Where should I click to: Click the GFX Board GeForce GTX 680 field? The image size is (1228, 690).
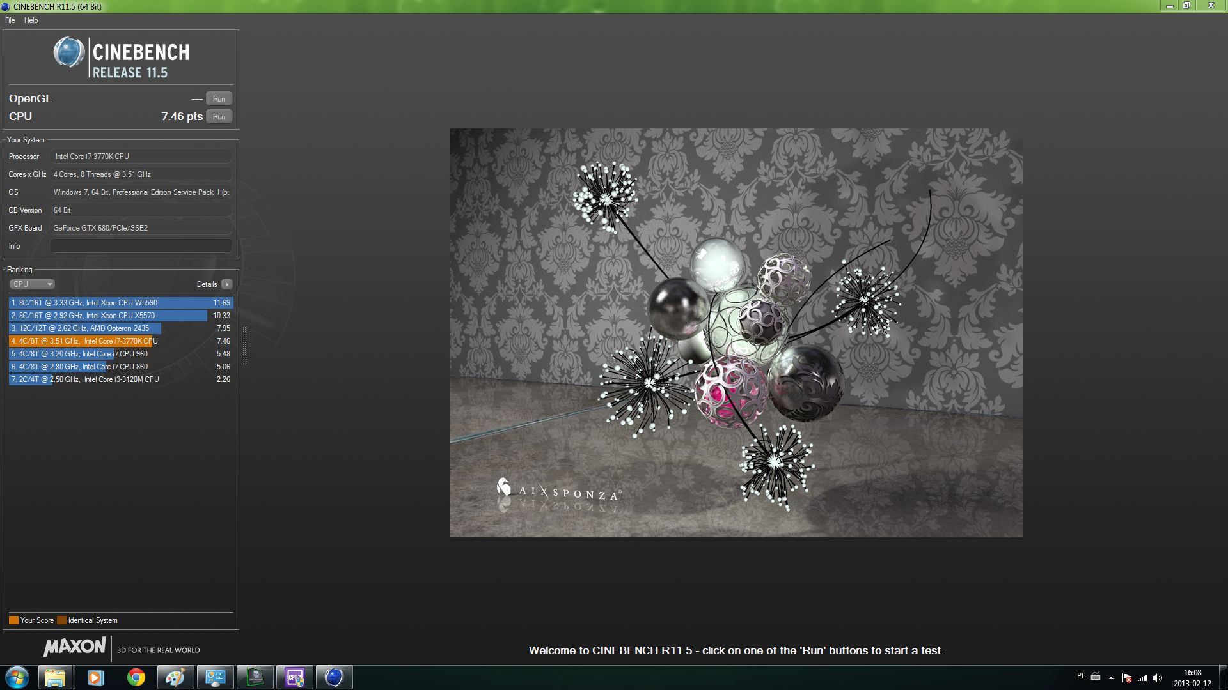tap(141, 228)
